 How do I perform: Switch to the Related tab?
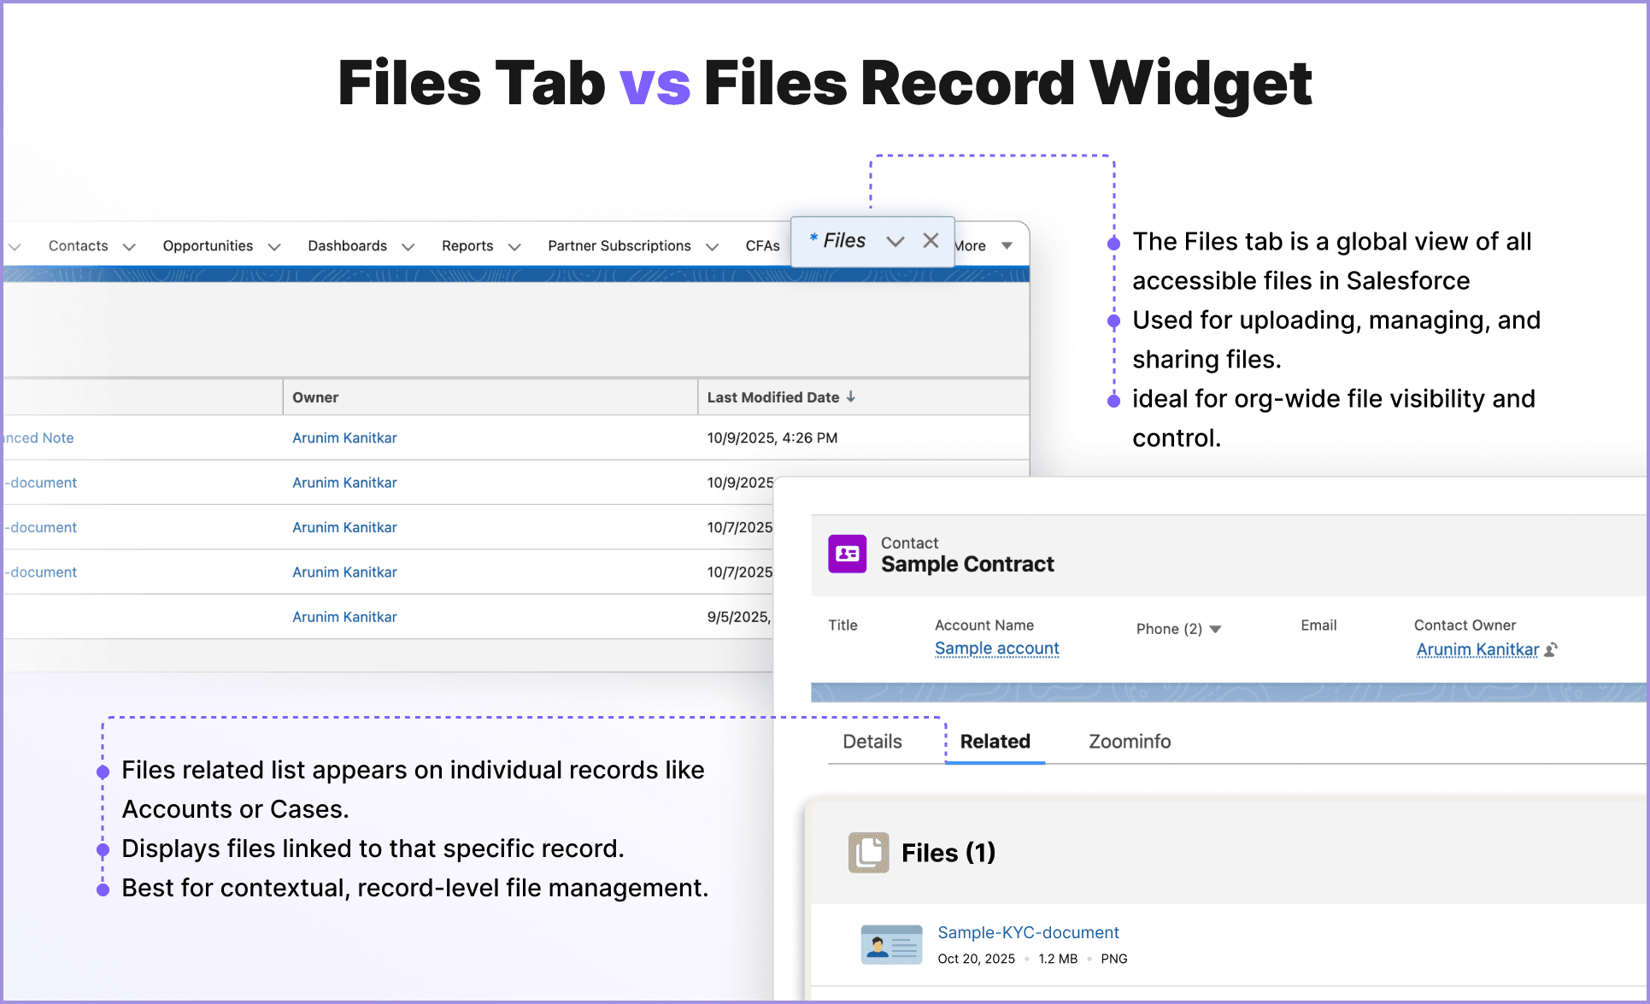(x=995, y=741)
